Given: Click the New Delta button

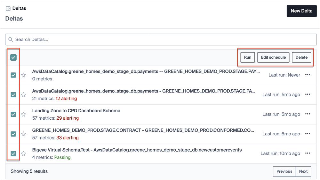Looking at the screenshot, I should pyautogui.click(x=301, y=11).
